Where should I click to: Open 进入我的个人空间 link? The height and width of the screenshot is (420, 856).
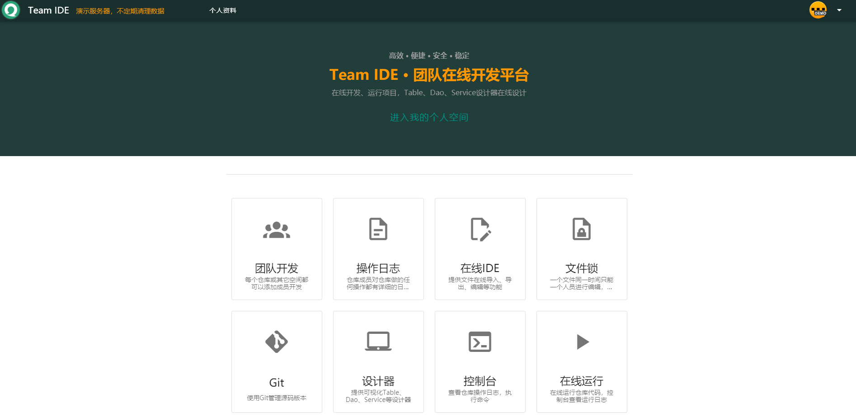point(429,117)
